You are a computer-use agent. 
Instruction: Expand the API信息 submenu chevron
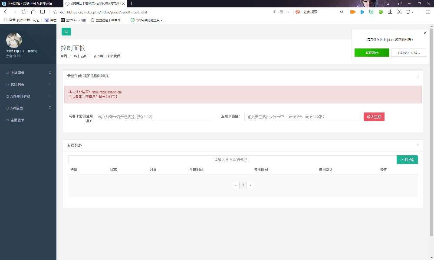pyautogui.click(x=50, y=108)
